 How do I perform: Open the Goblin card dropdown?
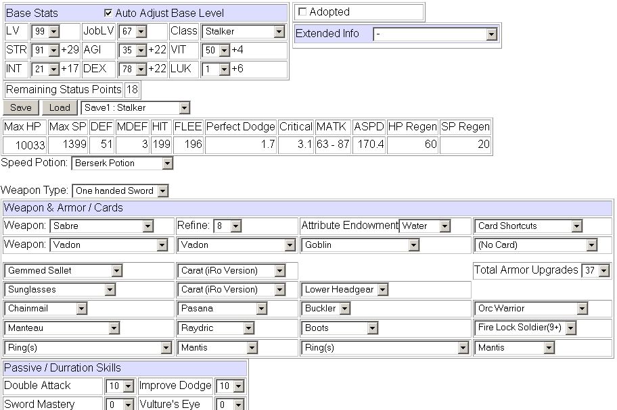click(360, 245)
